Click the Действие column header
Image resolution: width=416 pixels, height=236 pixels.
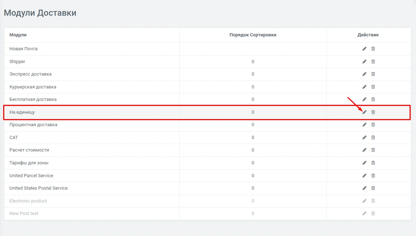[368, 35]
